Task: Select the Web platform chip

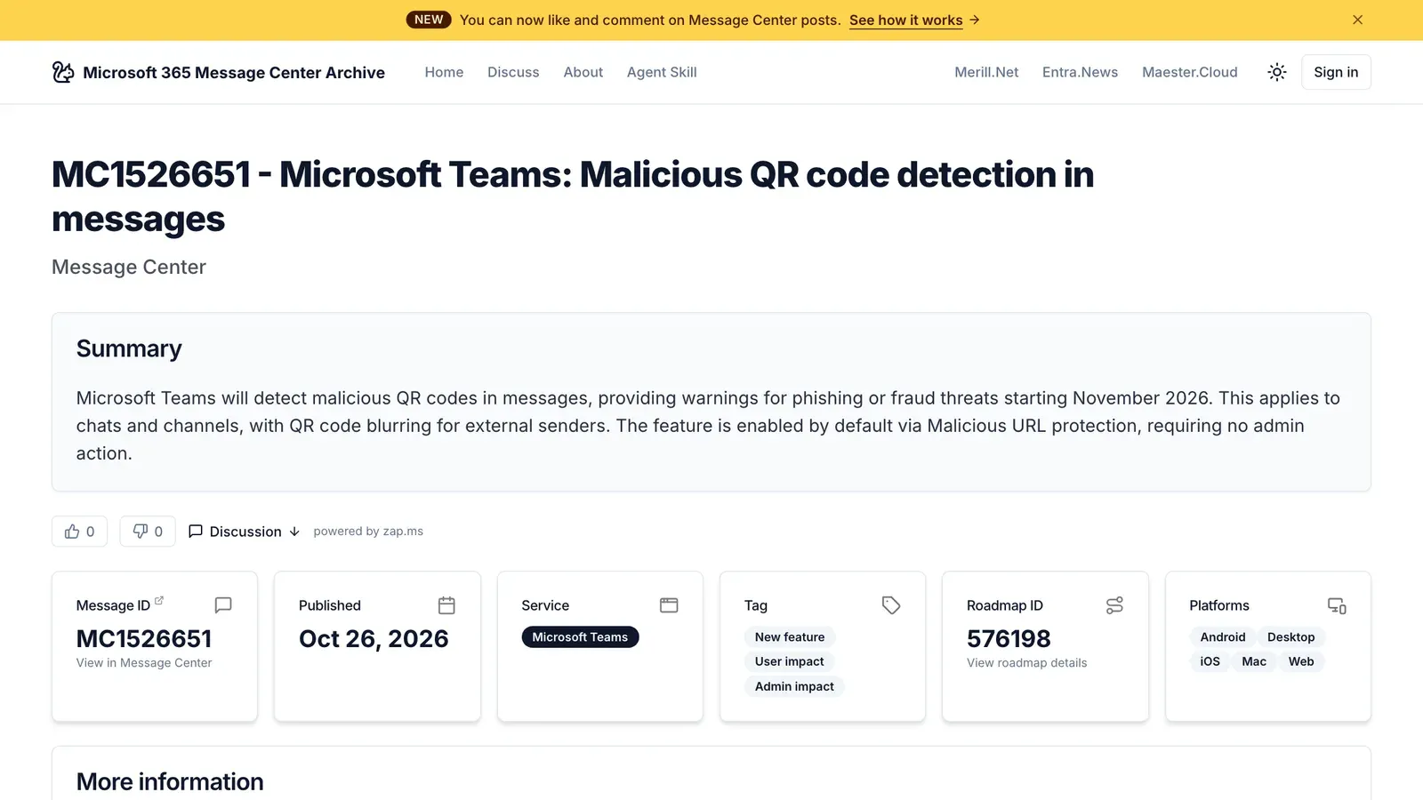Action: coord(1300,661)
